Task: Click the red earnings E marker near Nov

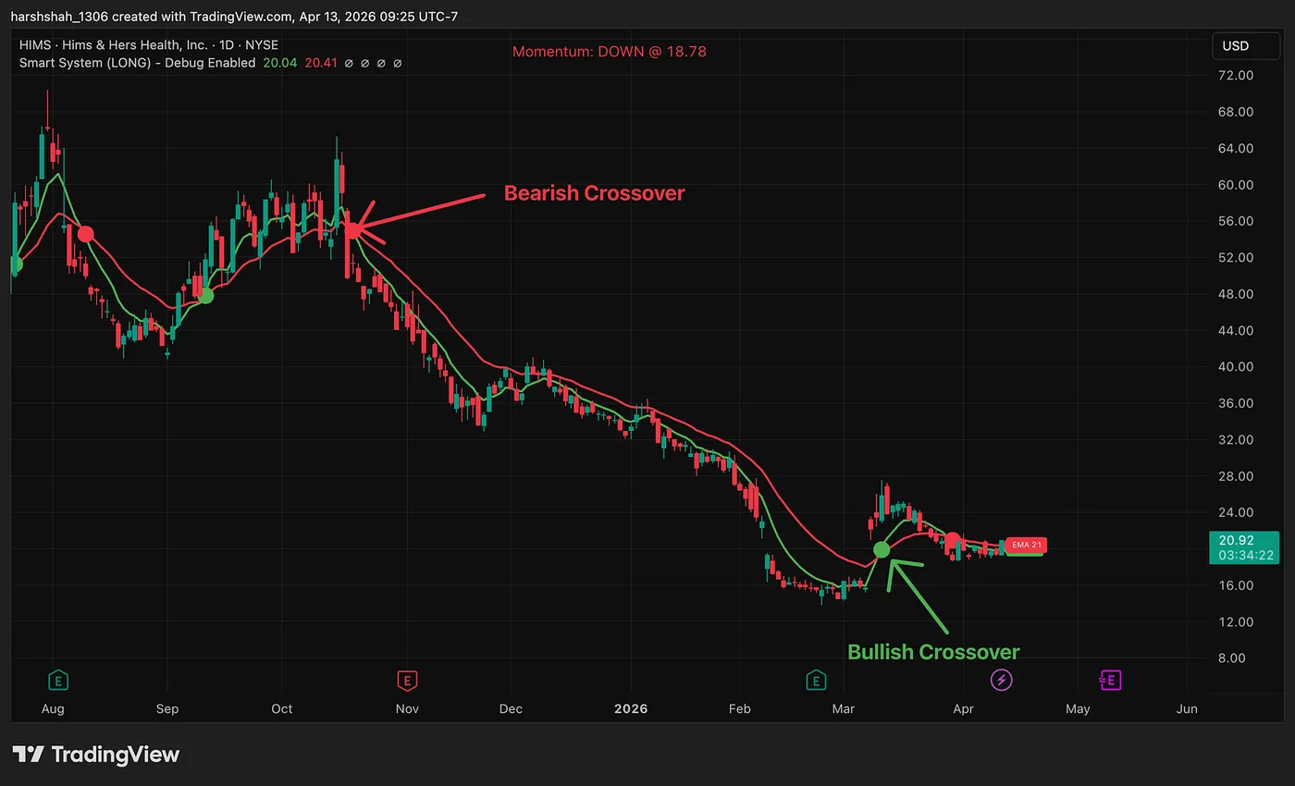Action: [405, 682]
